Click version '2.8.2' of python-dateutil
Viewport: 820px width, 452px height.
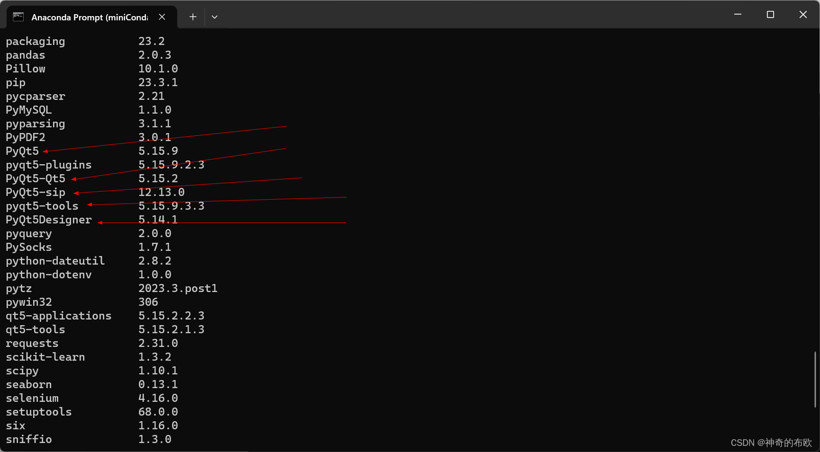click(x=155, y=261)
